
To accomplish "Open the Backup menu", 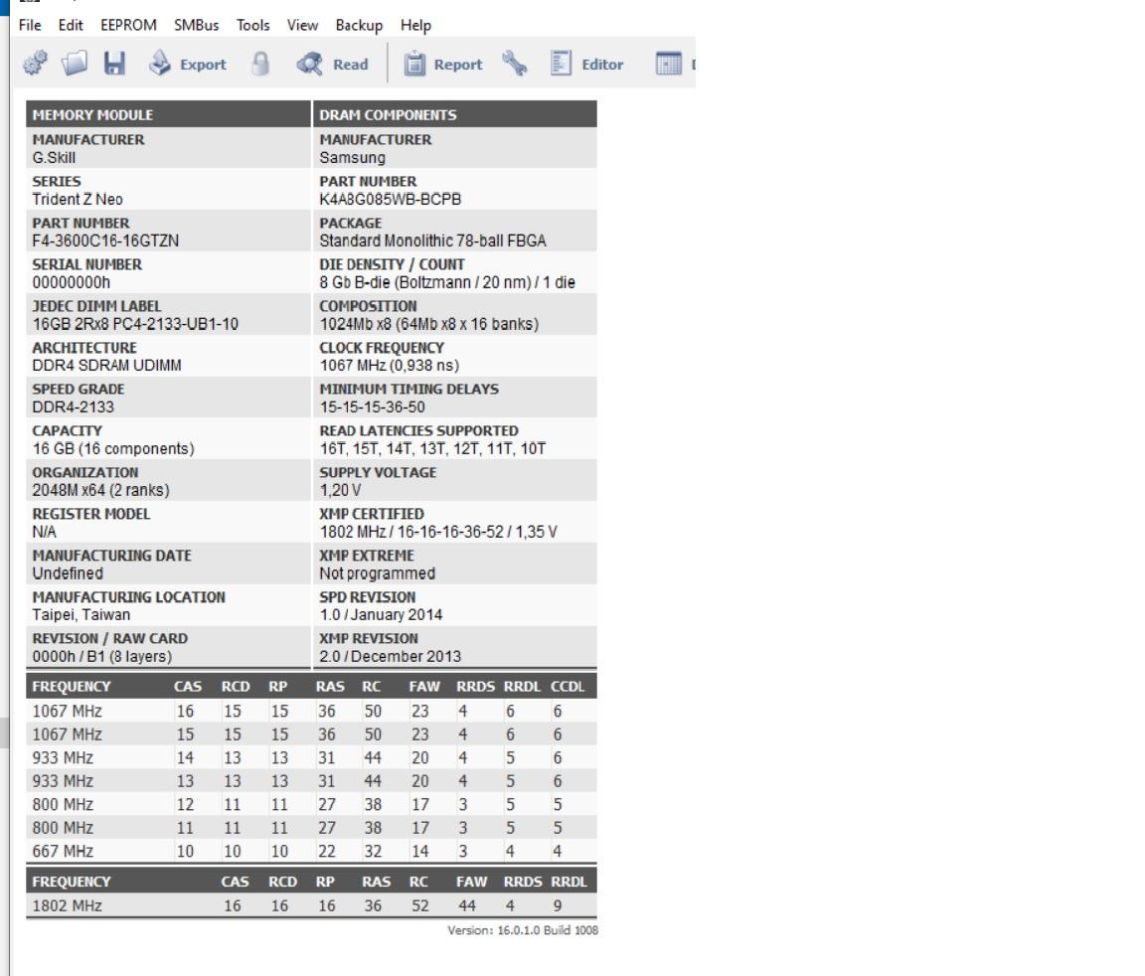I will (x=359, y=25).
